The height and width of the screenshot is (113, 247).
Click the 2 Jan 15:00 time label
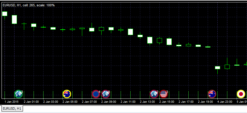[x=167, y=102]
